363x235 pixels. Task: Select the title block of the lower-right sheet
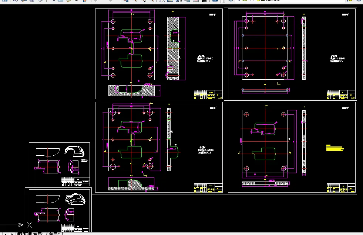click(x=341, y=188)
